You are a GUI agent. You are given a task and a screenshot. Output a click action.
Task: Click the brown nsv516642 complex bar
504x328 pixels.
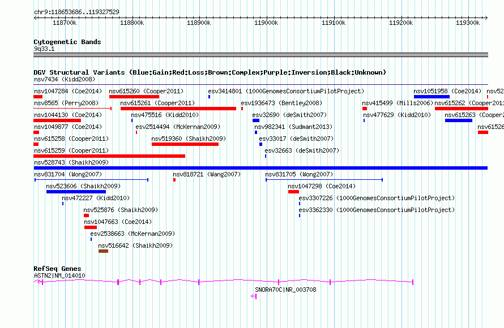pos(103,251)
